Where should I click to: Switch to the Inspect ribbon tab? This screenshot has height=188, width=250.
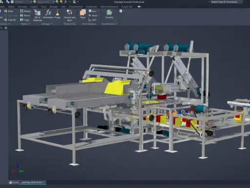pos(34,7)
